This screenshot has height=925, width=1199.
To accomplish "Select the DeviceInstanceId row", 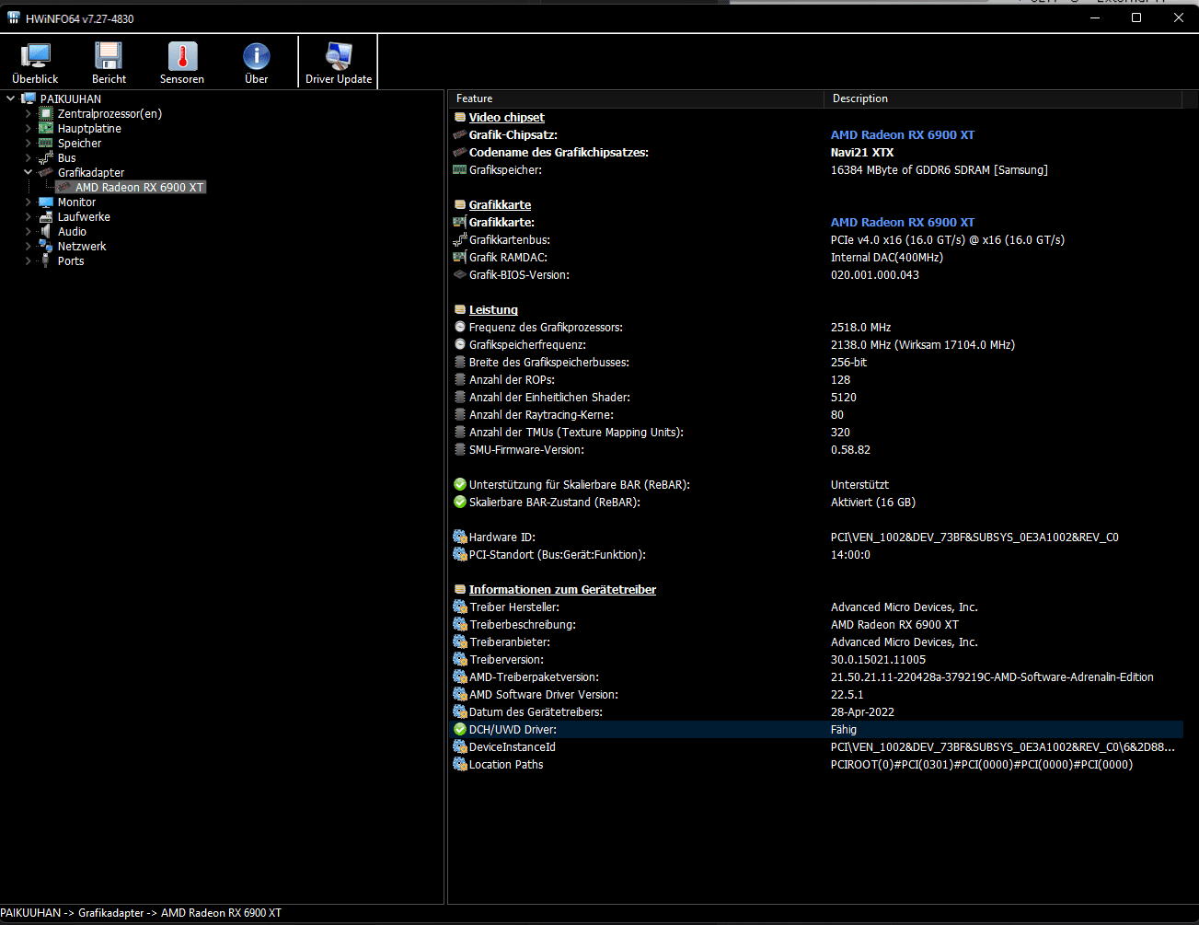I will 816,746.
